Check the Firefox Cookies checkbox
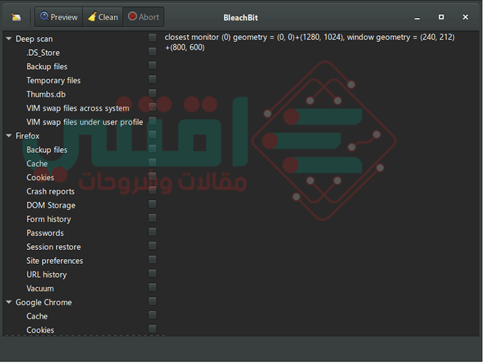This screenshot has width=483, height=363. 152,176
